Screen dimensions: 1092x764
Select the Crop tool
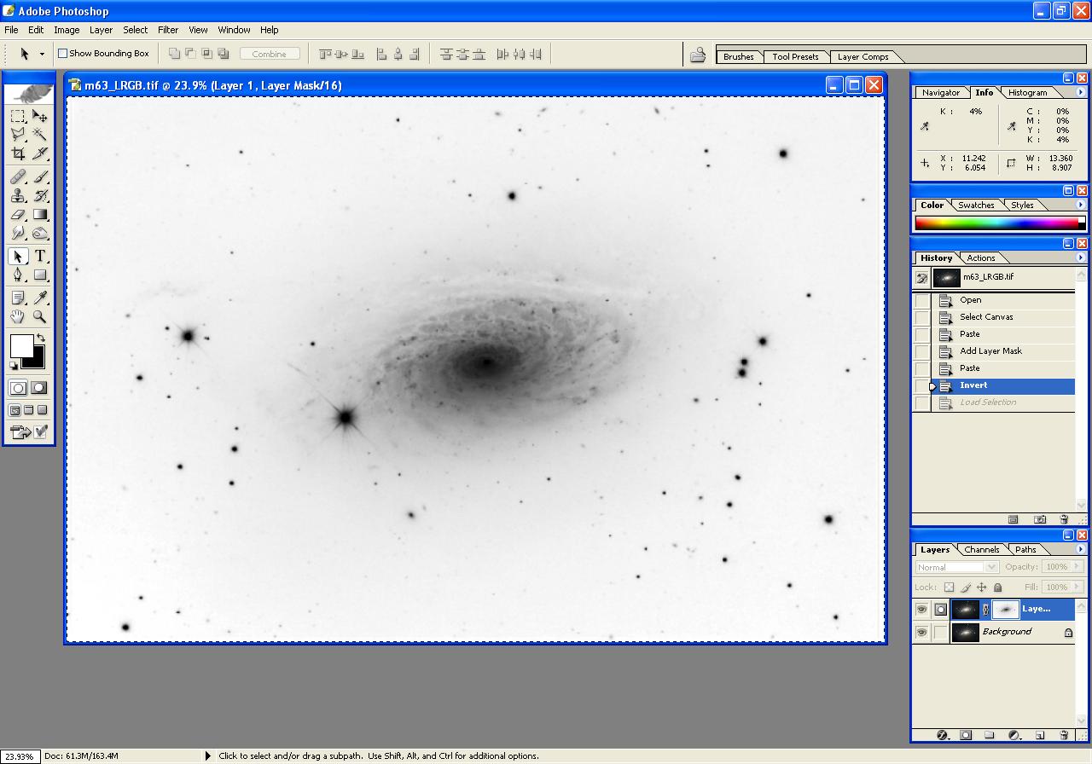[x=18, y=153]
